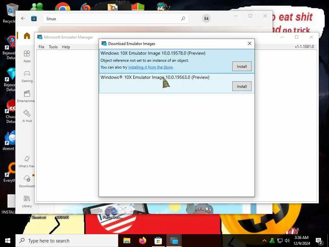Screen dimensions: 329x247
Task: Open the Windows Start menu
Action: click(8, 241)
